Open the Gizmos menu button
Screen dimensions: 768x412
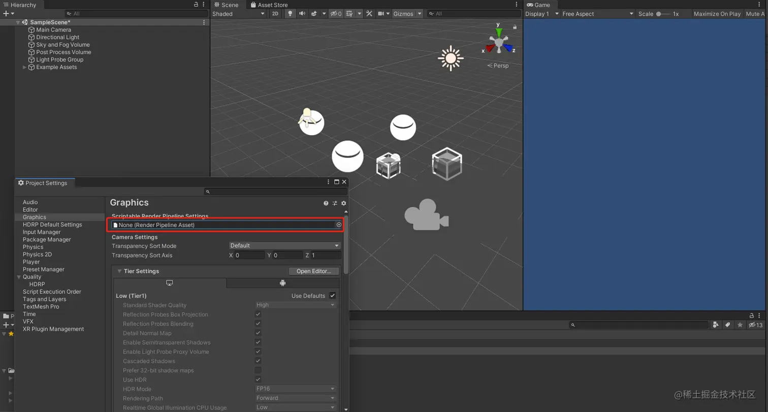[x=403, y=14]
